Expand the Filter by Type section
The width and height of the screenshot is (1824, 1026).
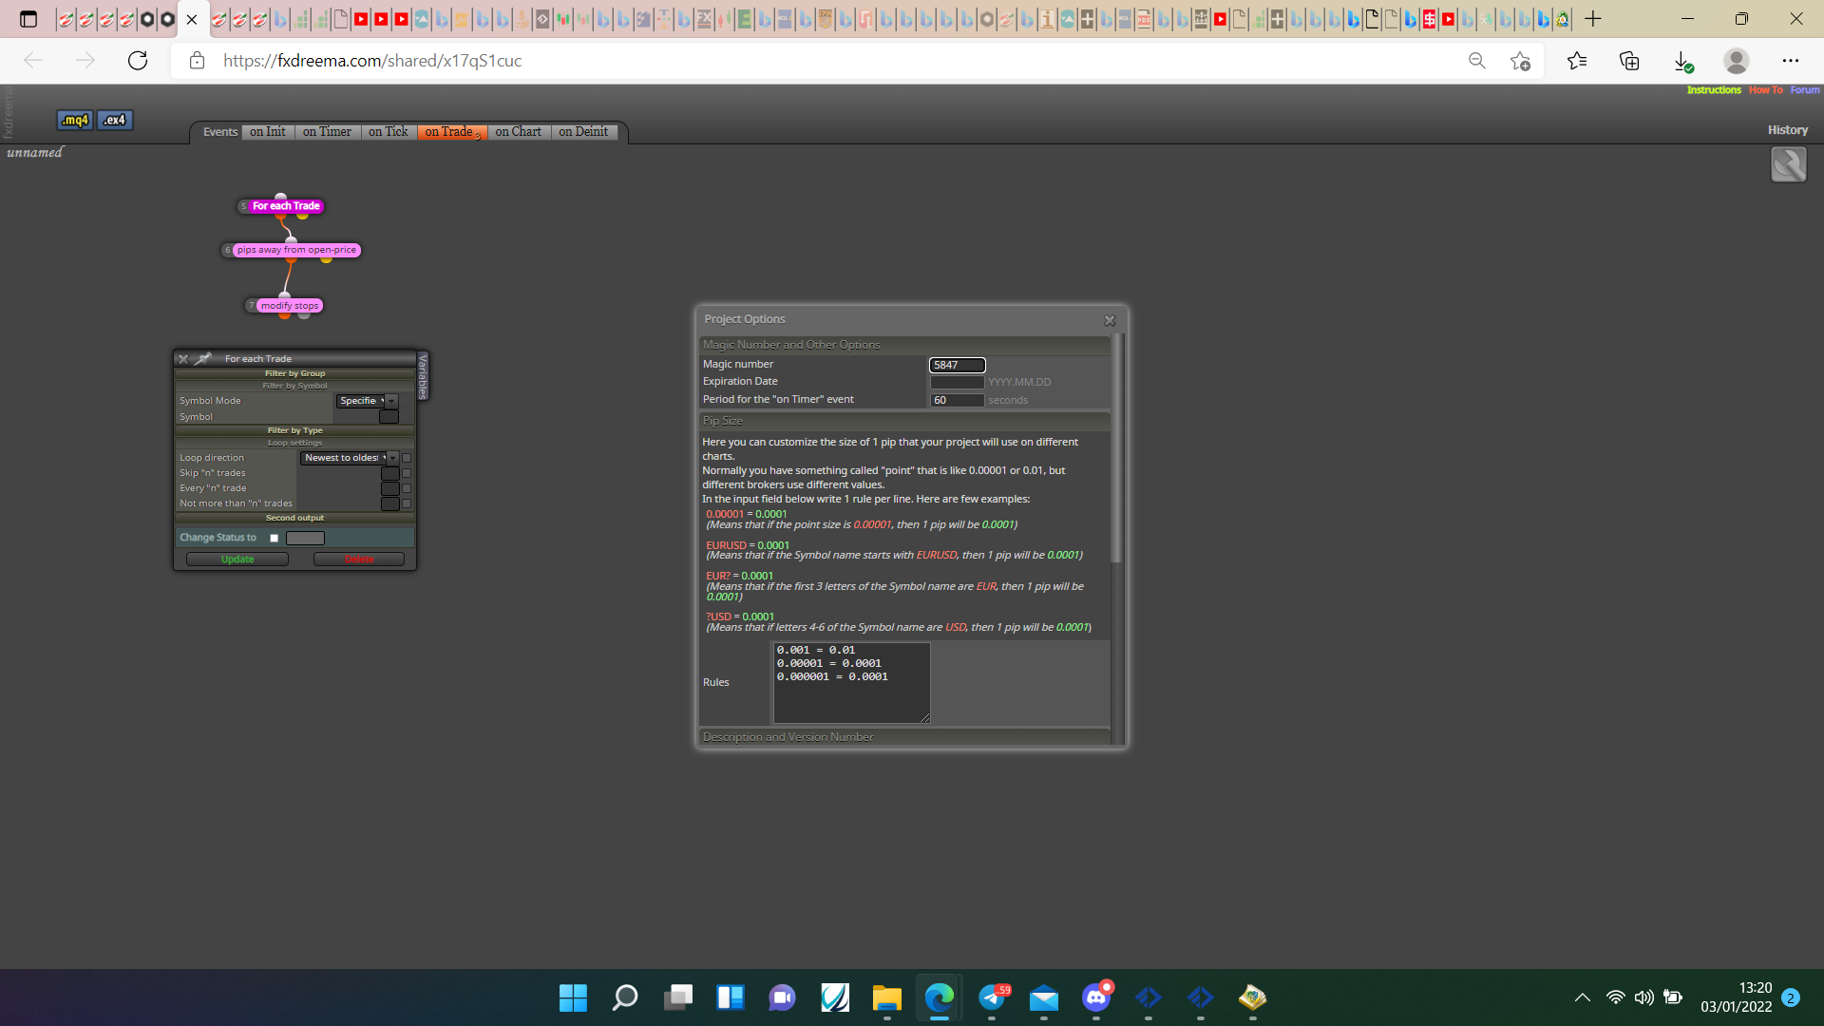pyautogui.click(x=294, y=430)
